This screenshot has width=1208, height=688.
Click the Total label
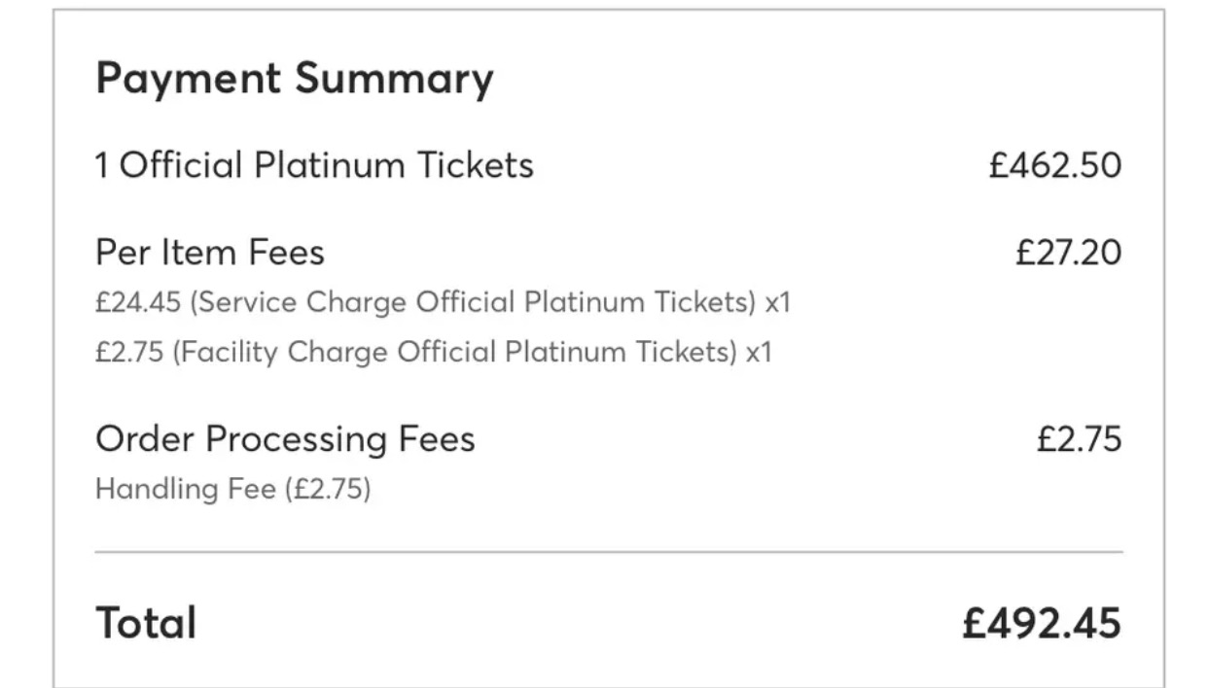tap(146, 623)
